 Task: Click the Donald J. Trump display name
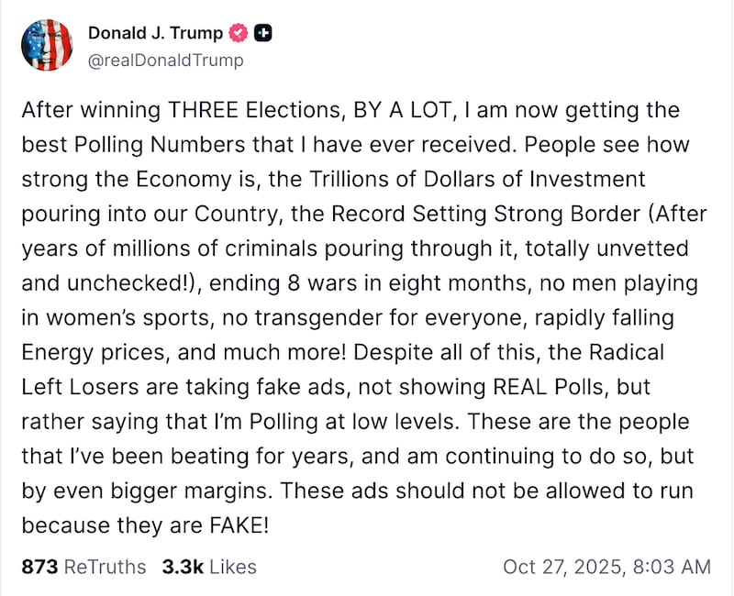click(155, 32)
